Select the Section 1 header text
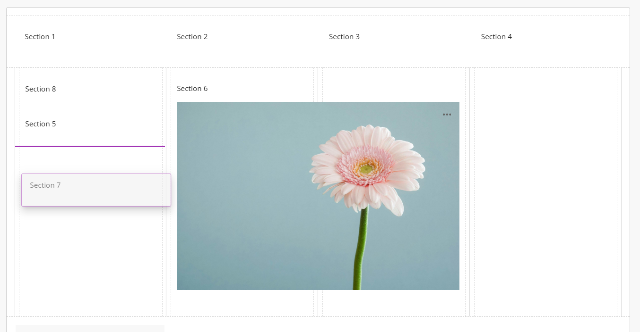This screenshot has width=640, height=332. click(40, 37)
